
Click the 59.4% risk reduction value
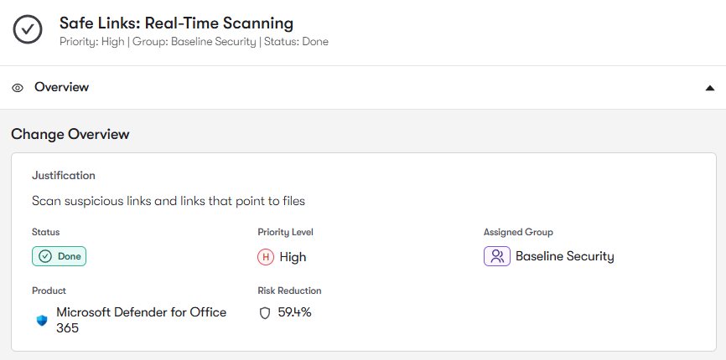pyautogui.click(x=294, y=312)
